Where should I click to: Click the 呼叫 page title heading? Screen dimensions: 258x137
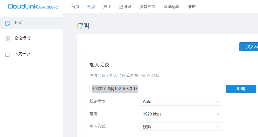click(x=83, y=26)
